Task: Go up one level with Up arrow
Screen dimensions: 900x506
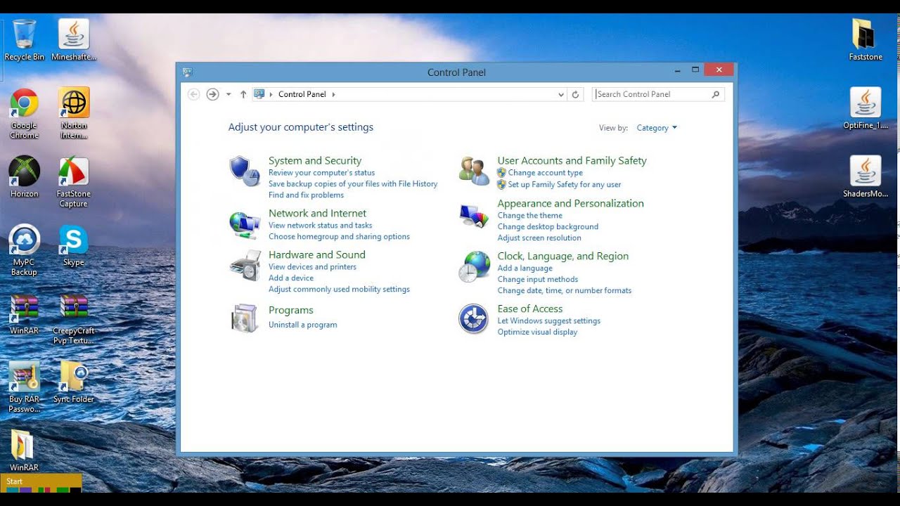Action: (x=243, y=94)
